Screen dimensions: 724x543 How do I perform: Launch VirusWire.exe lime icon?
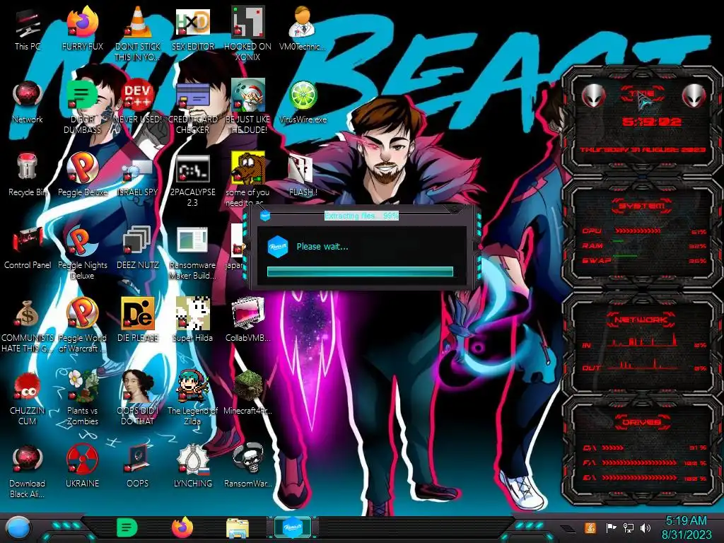(303, 96)
